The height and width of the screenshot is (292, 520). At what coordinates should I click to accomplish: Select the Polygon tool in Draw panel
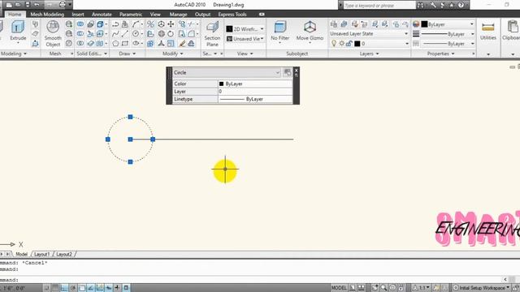tap(115, 43)
